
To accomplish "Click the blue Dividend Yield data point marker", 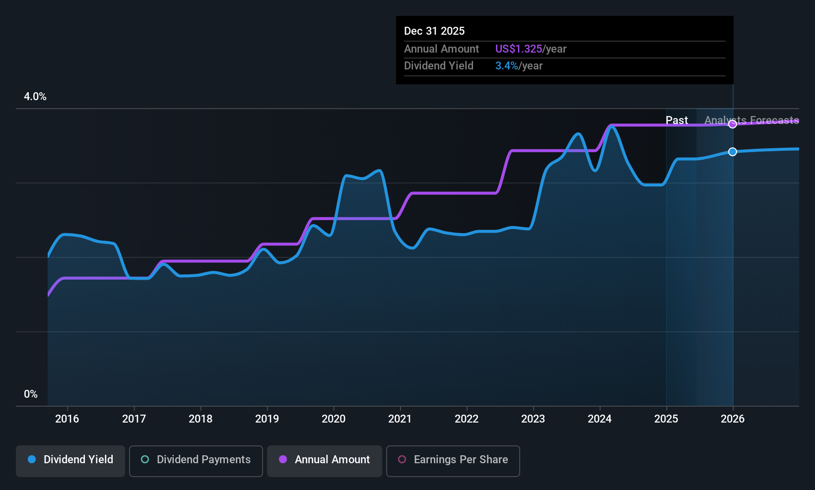I will pos(733,152).
